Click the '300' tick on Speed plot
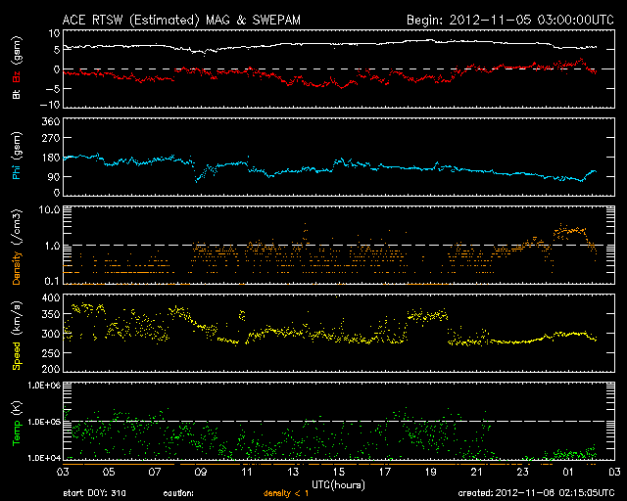 pyautogui.click(x=51, y=334)
